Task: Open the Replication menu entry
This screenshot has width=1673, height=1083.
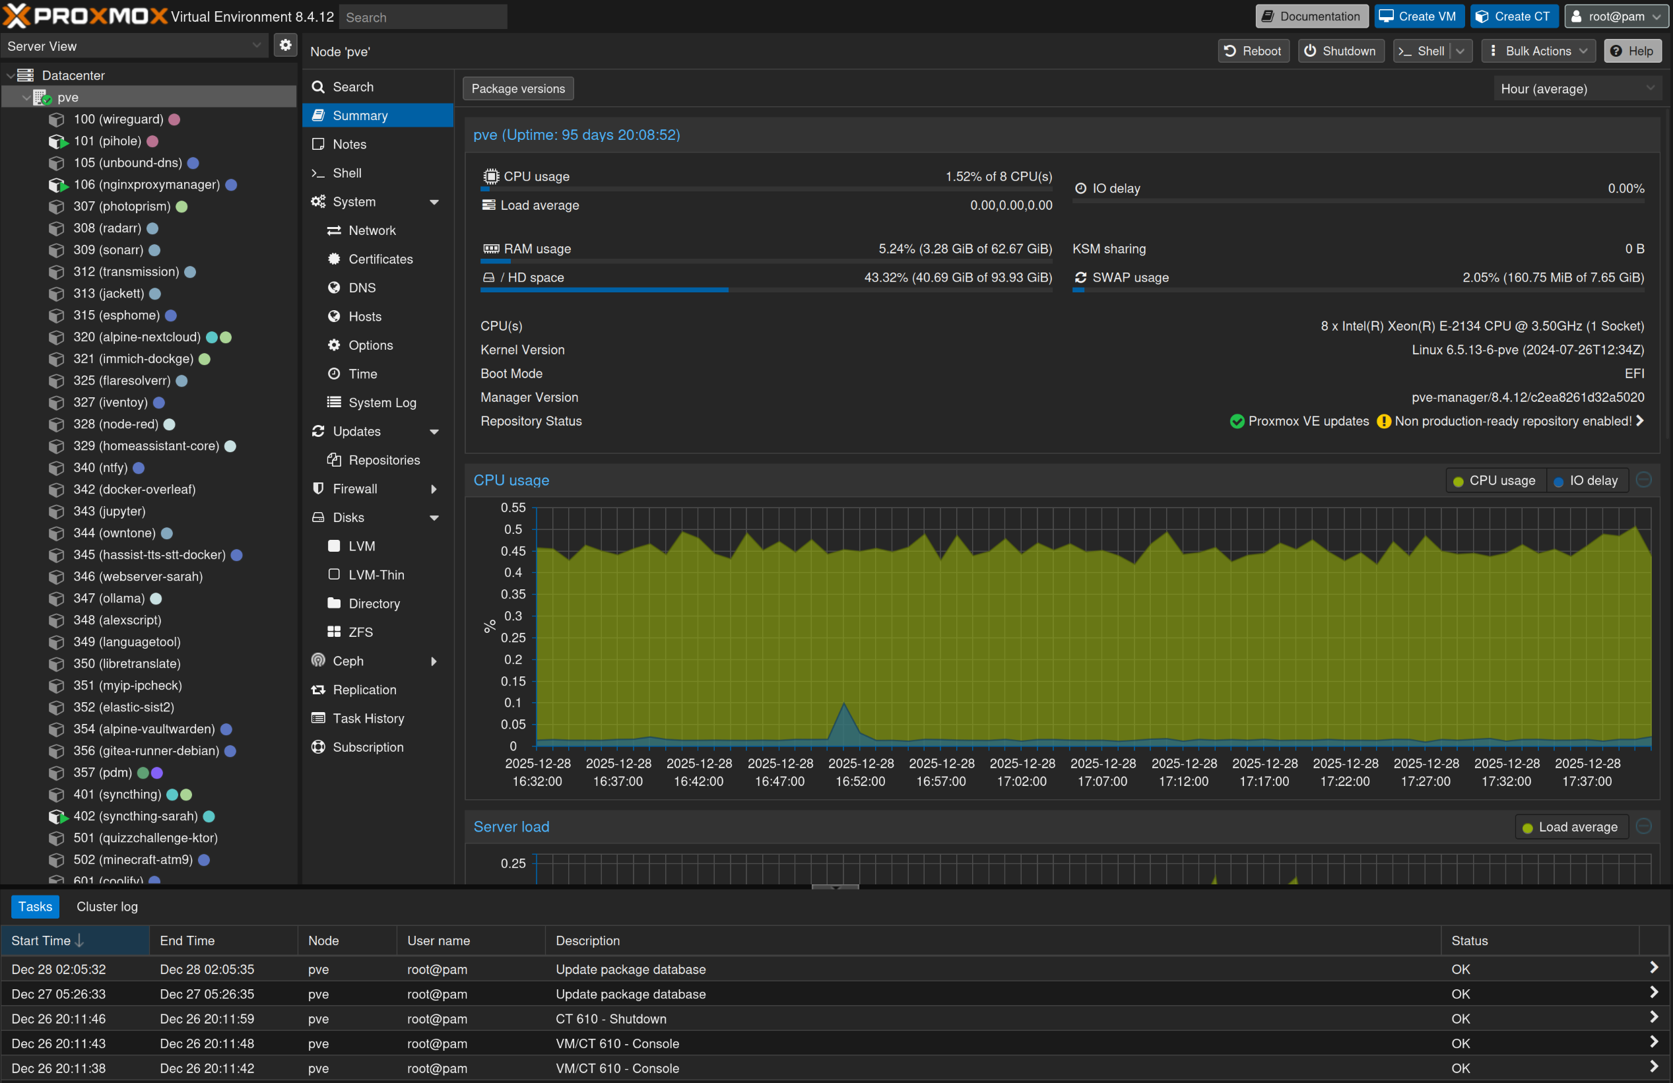Action: (x=364, y=690)
